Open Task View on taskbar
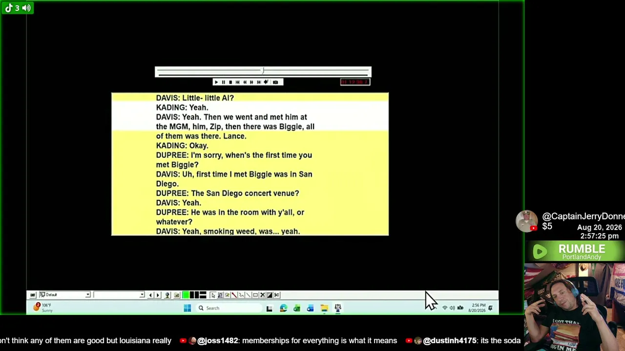Image resolution: width=625 pixels, height=351 pixels. [269, 308]
